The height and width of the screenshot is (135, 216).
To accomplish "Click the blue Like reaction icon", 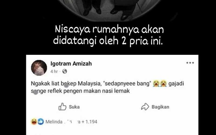I will click(x=41, y=122).
